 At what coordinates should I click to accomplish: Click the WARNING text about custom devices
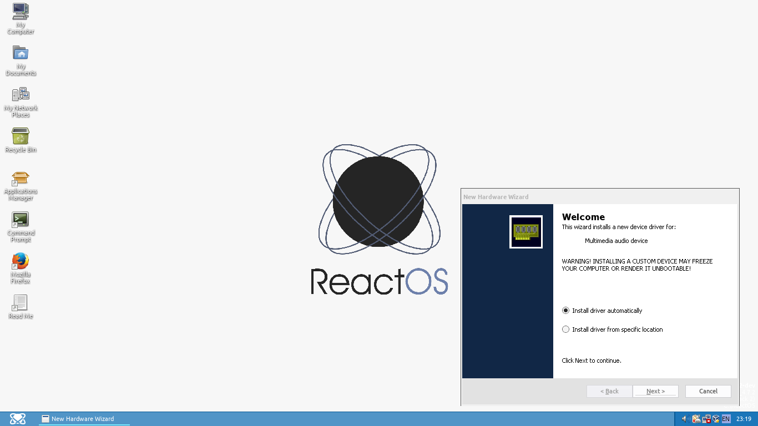click(x=637, y=265)
